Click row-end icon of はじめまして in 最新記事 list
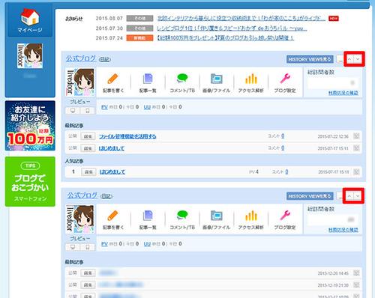The width and height of the screenshot is (375, 298). point(356,148)
